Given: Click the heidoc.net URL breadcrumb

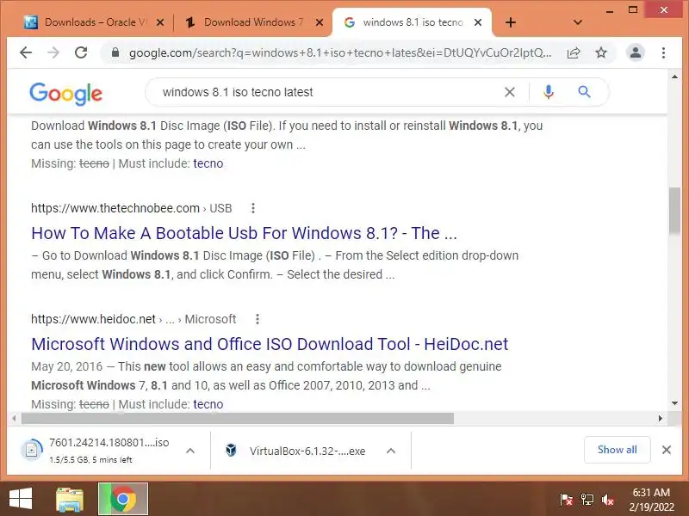Looking at the screenshot, I should click(x=133, y=319).
